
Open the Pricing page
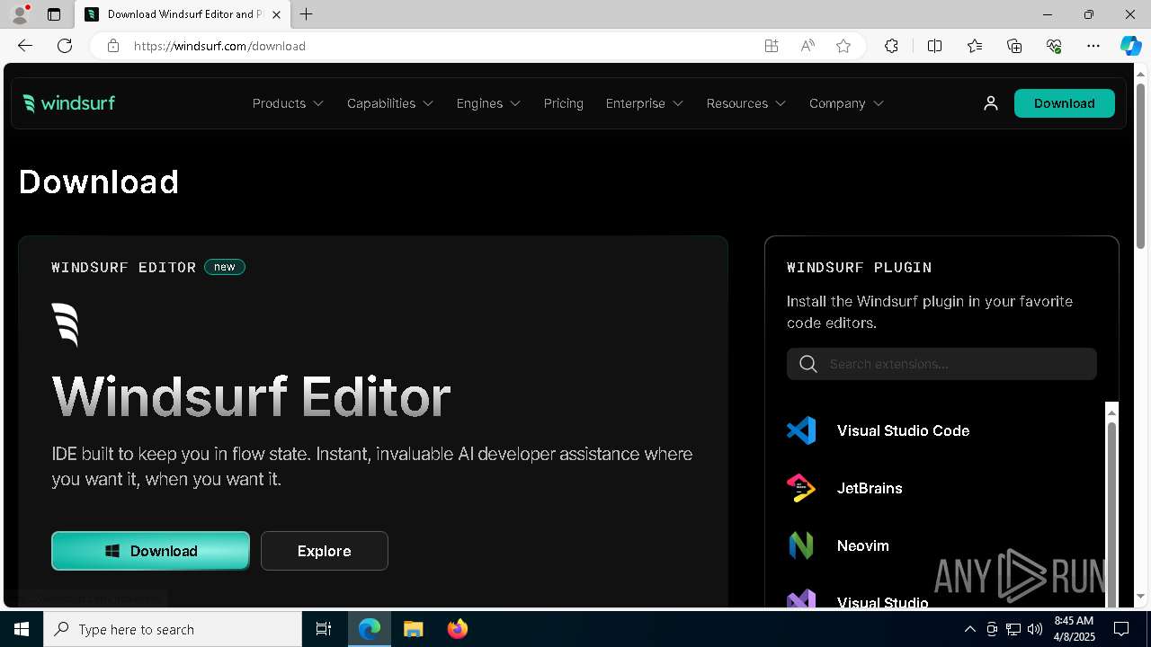pyautogui.click(x=563, y=103)
